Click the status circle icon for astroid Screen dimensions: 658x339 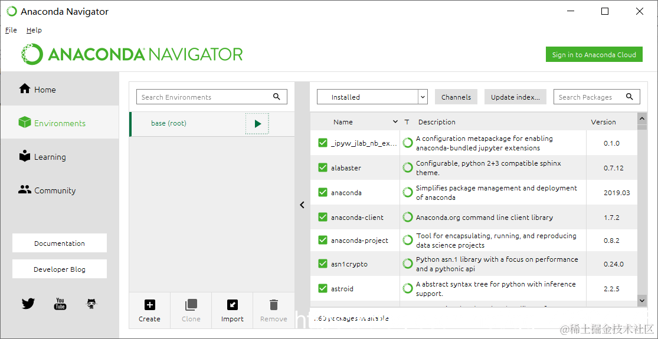tap(407, 288)
